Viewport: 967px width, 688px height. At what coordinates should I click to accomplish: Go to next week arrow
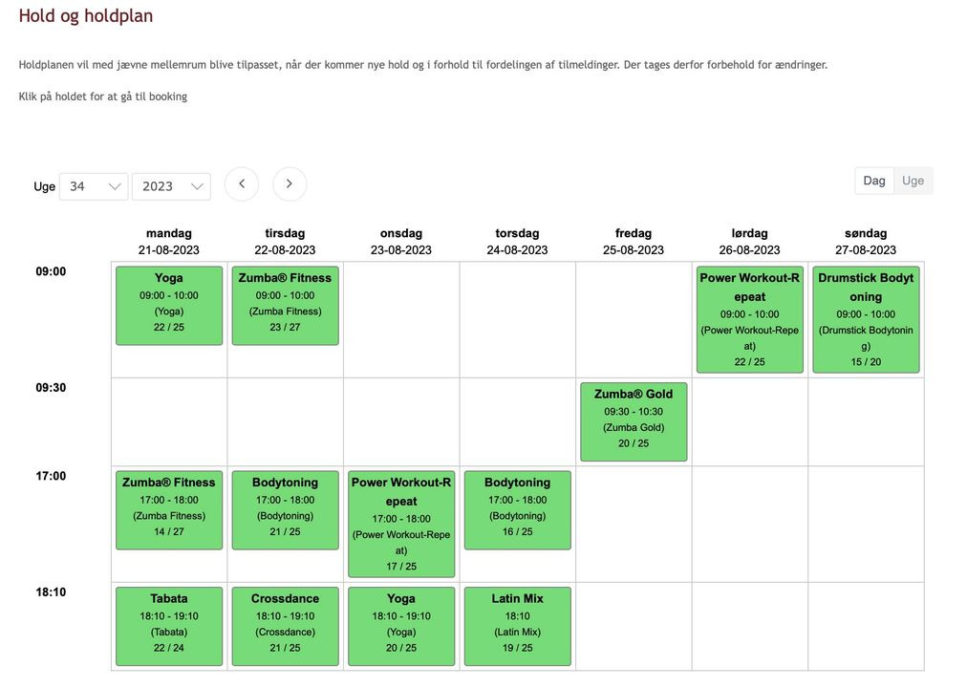pyautogui.click(x=290, y=184)
